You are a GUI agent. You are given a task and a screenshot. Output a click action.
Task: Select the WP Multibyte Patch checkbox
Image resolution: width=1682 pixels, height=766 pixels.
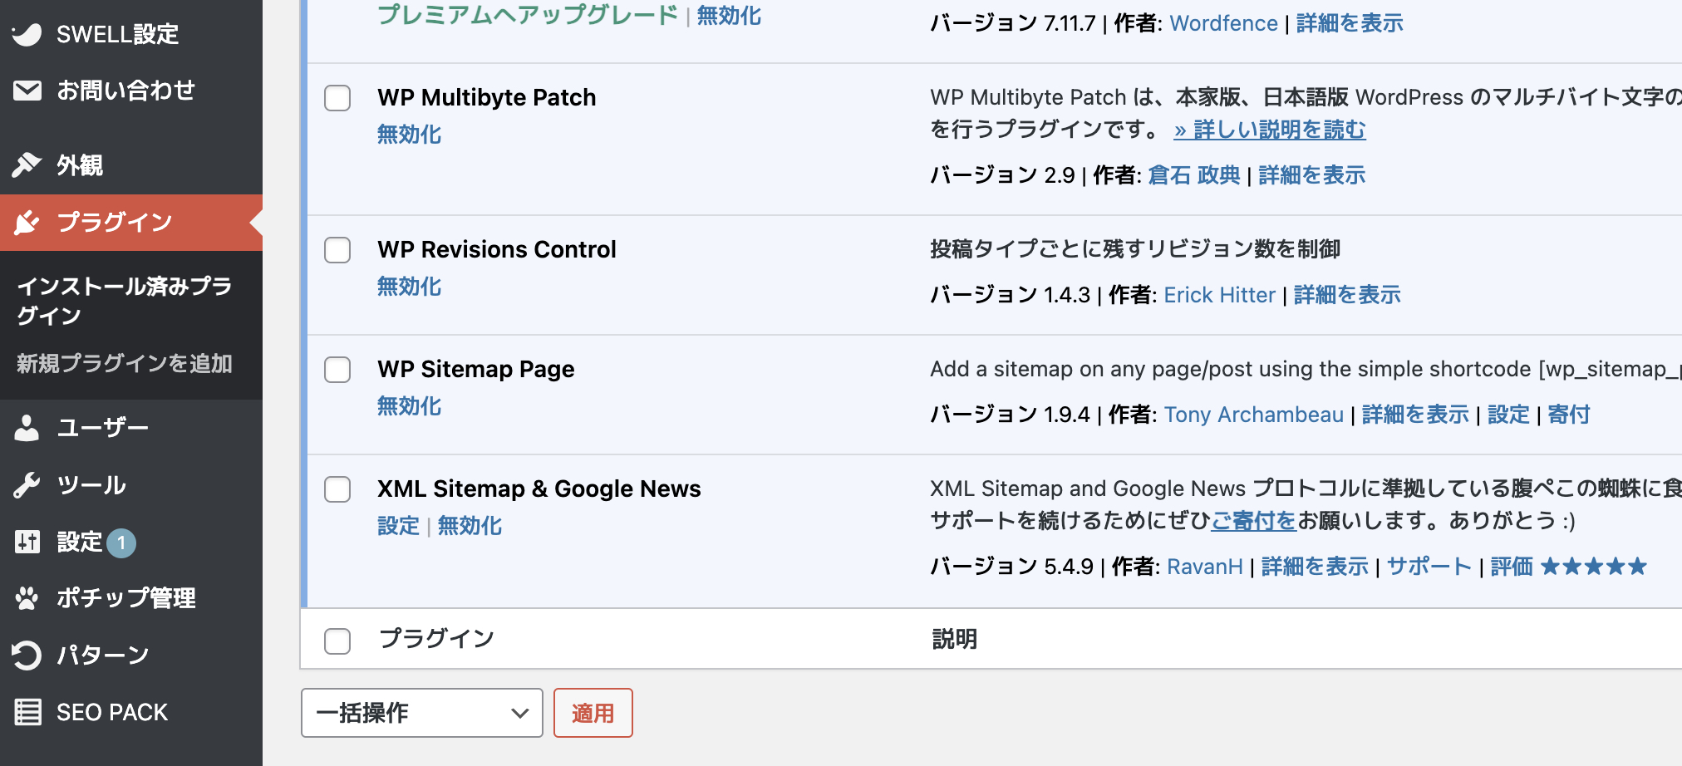[x=337, y=98]
